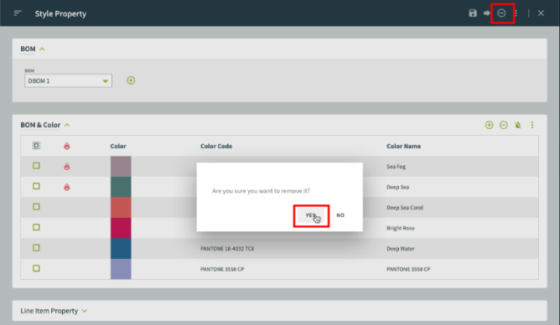Click PANTONE 18-4032 TCX color code cell
560x325 pixels.
point(227,249)
